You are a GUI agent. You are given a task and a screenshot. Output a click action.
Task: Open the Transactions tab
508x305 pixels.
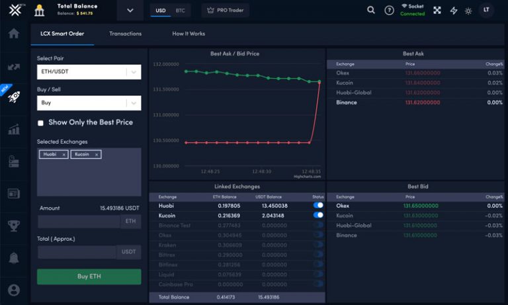click(x=126, y=34)
